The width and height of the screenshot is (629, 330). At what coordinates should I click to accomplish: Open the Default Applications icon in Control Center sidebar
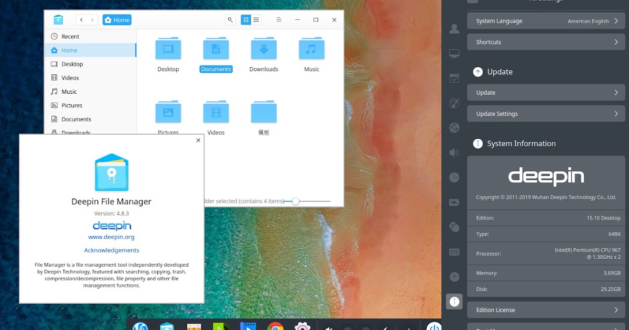point(454,78)
